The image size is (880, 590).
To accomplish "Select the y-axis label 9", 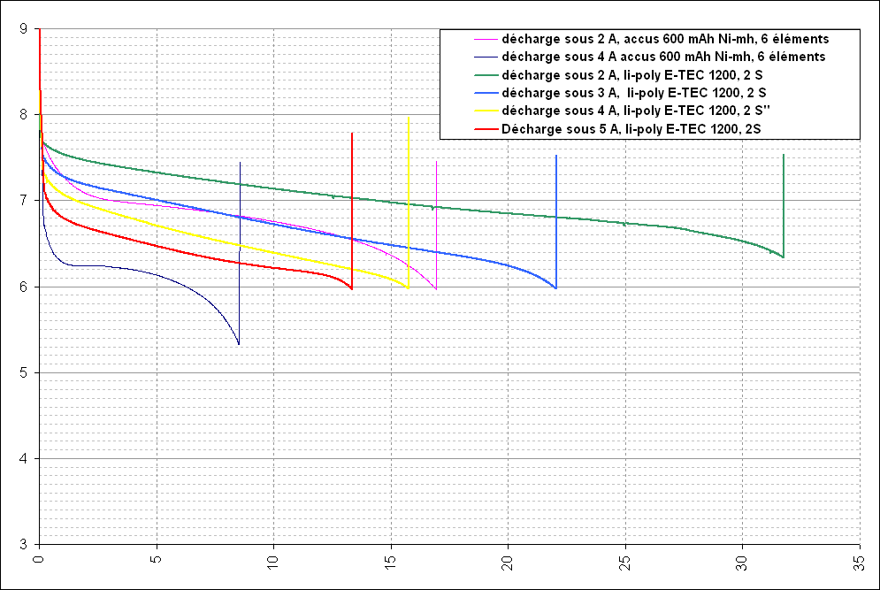I will click(x=22, y=29).
